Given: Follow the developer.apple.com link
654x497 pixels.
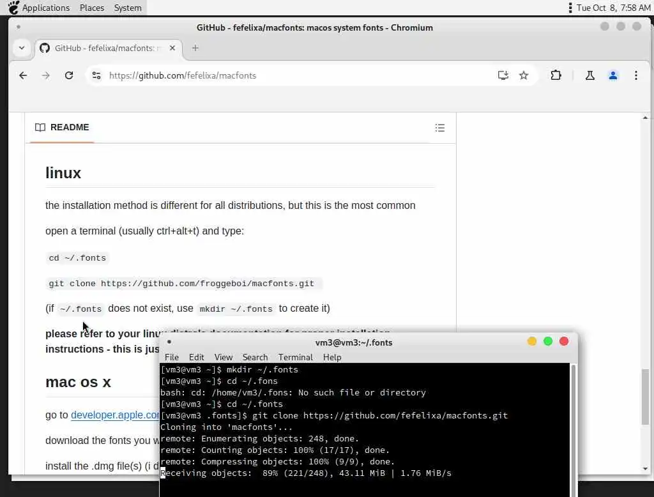Looking at the screenshot, I should (x=115, y=415).
